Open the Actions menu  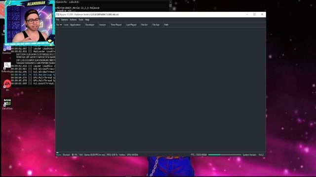tap(73, 20)
